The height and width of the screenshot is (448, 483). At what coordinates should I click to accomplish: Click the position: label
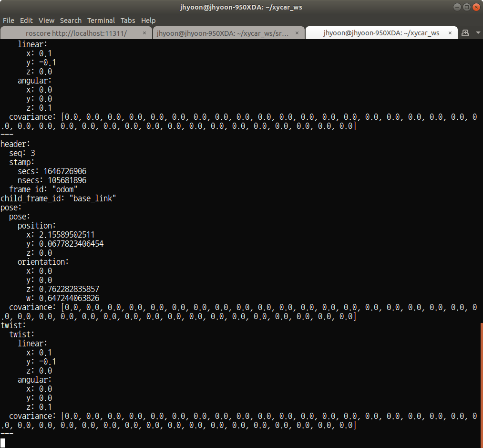pyautogui.click(x=37, y=226)
